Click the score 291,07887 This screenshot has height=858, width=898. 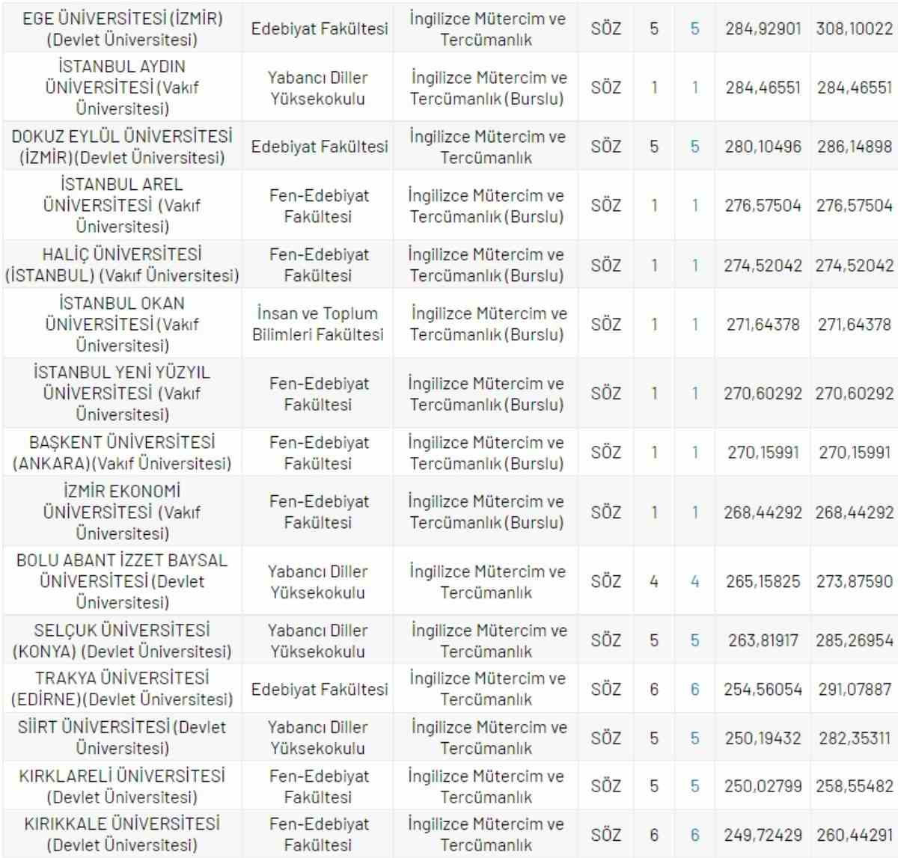tap(855, 689)
